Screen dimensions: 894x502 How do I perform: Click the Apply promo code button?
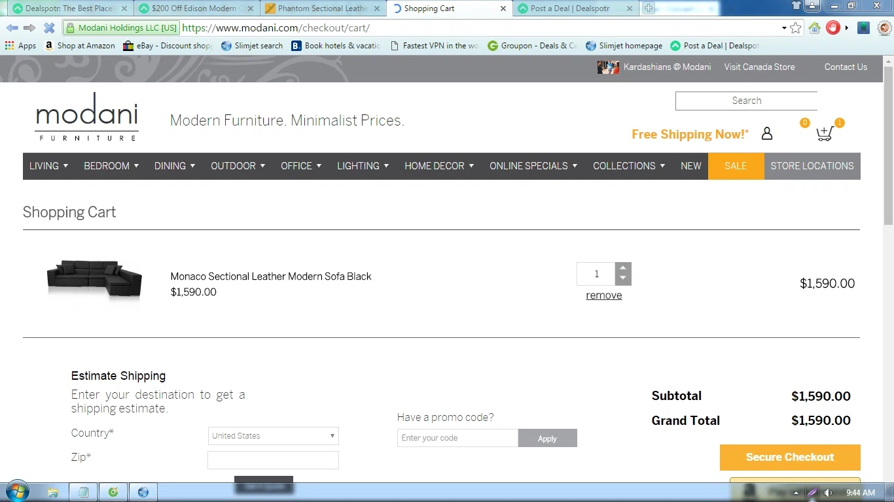[x=548, y=438]
